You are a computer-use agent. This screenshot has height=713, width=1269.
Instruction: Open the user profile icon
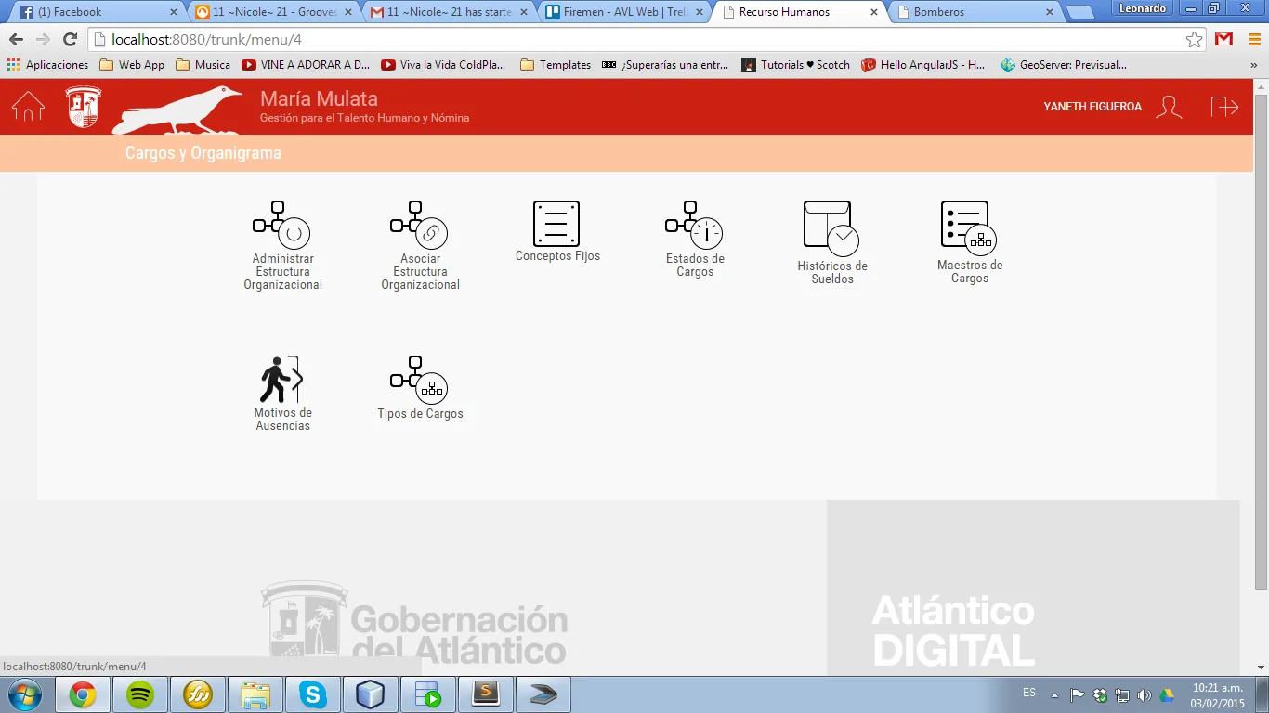tap(1169, 107)
